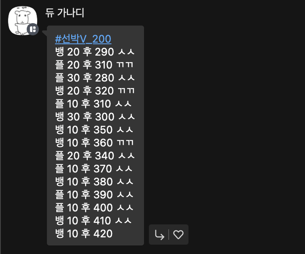Select the last line '뱅 10 후 420'

click(x=84, y=234)
